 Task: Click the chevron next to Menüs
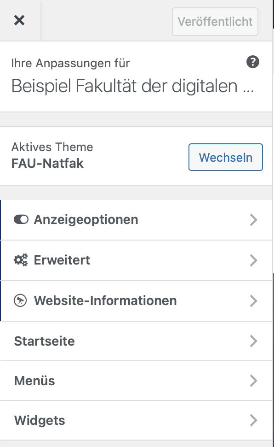click(x=253, y=381)
